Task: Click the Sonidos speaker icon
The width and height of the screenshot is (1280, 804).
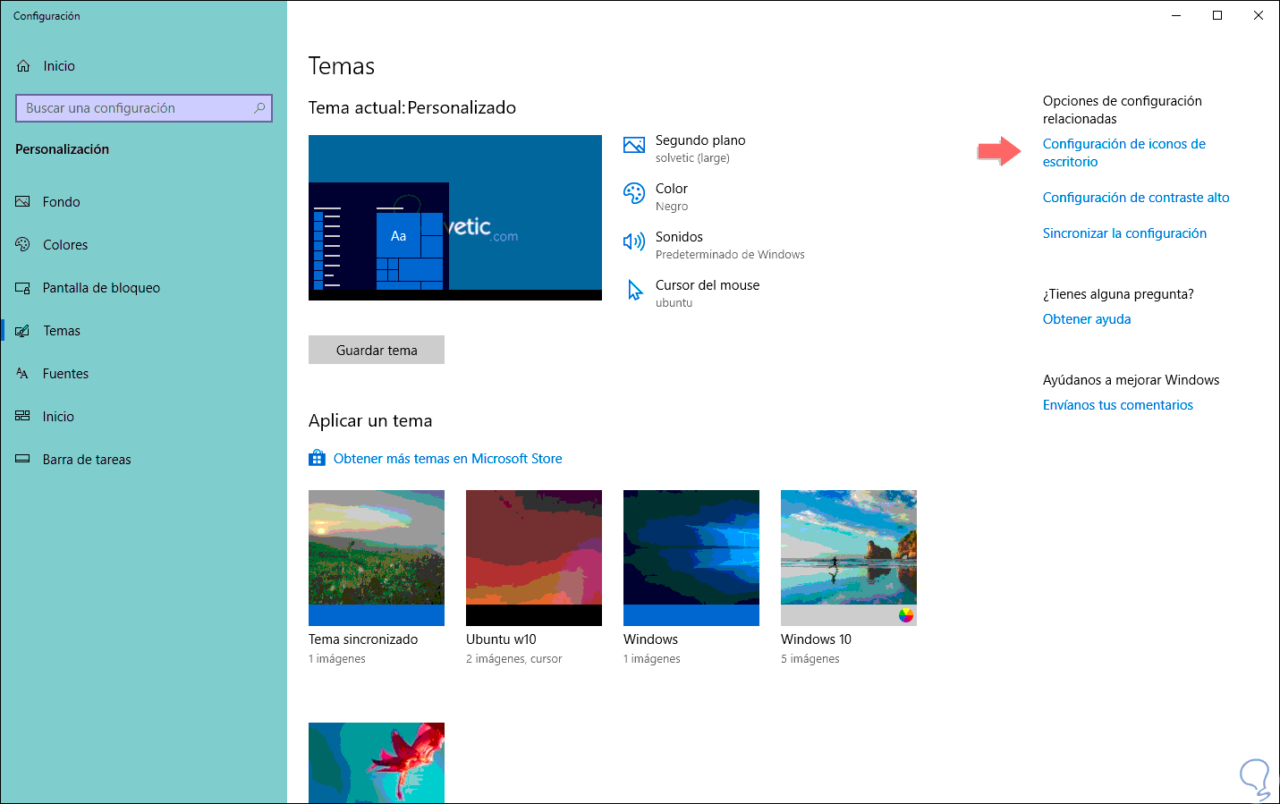Action: click(634, 241)
